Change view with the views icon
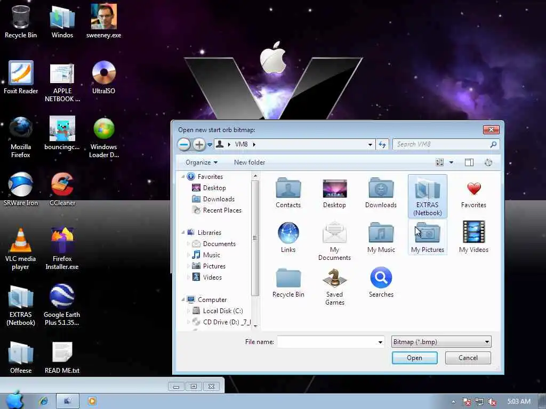The image size is (546, 409). pyautogui.click(x=439, y=162)
